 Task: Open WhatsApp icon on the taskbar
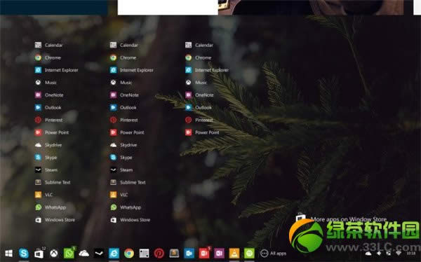[69, 253]
